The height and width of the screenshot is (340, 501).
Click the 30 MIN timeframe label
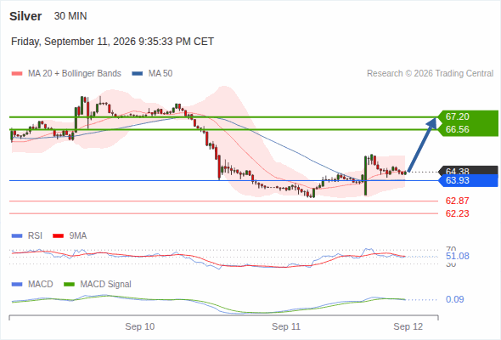[70, 16]
